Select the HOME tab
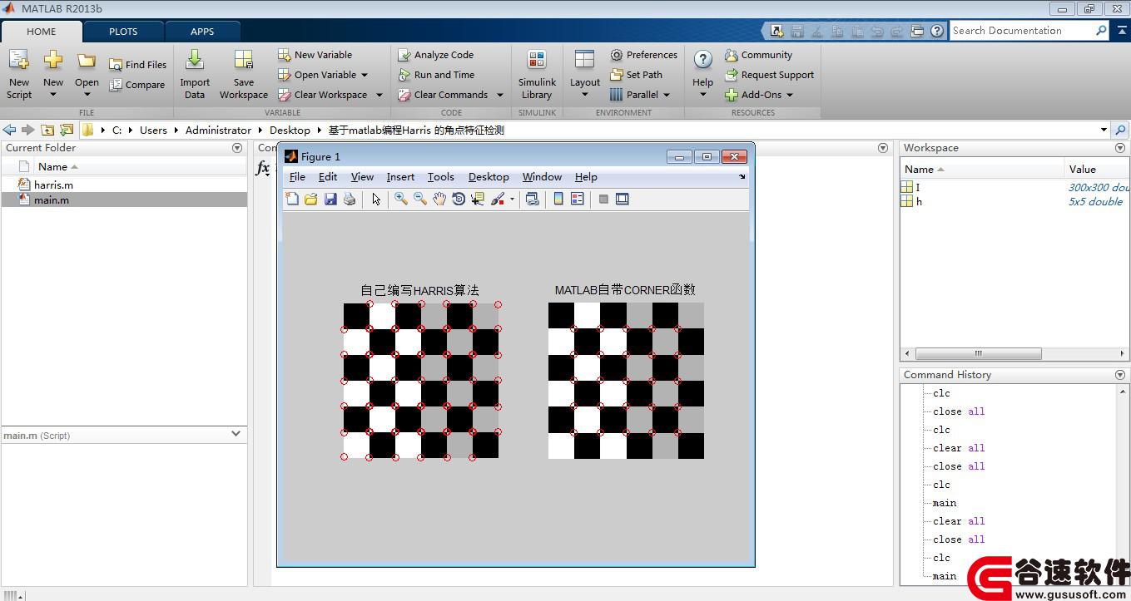This screenshot has height=601, width=1131. pyautogui.click(x=41, y=32)
